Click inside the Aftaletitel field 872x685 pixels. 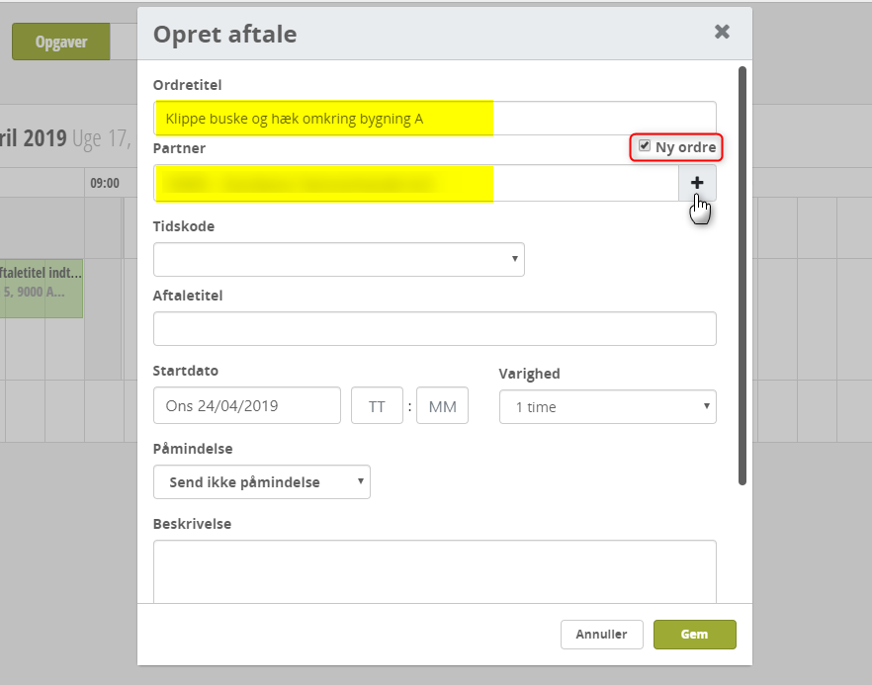pyautogui.click(x=435, y=328)
